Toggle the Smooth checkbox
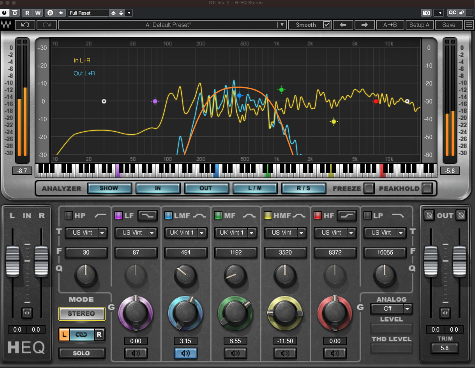 pos(326,25)
